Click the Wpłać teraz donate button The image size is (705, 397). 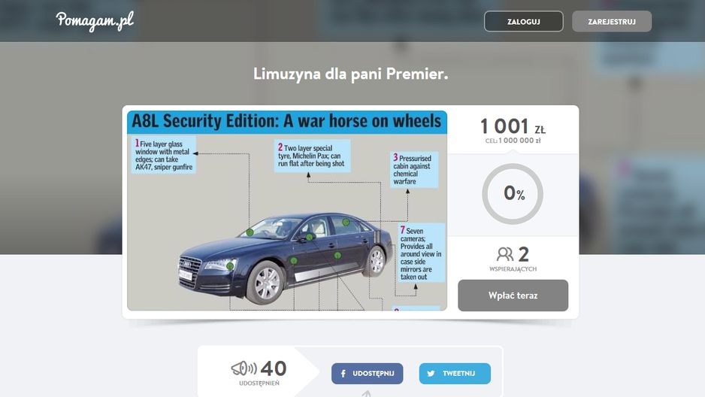[513, 295]
